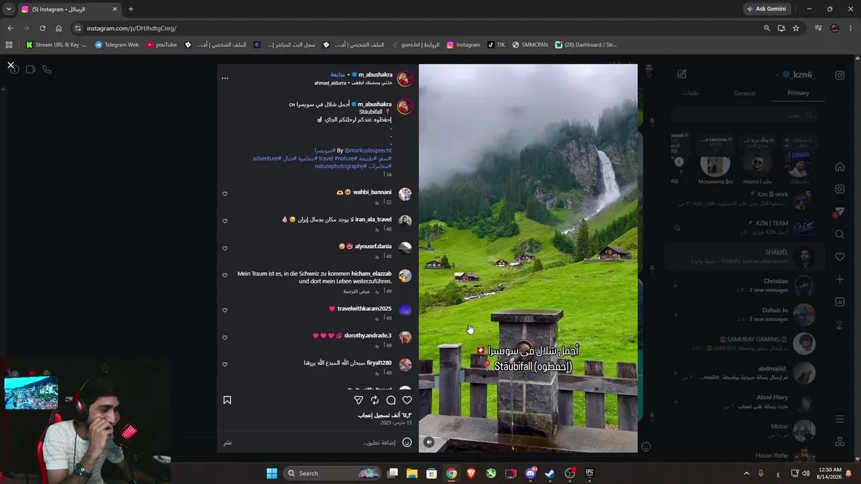This screenshot has width=861, height=484.
Task: Open Chrome's Home page button
Action: click(x=59, y=28)
